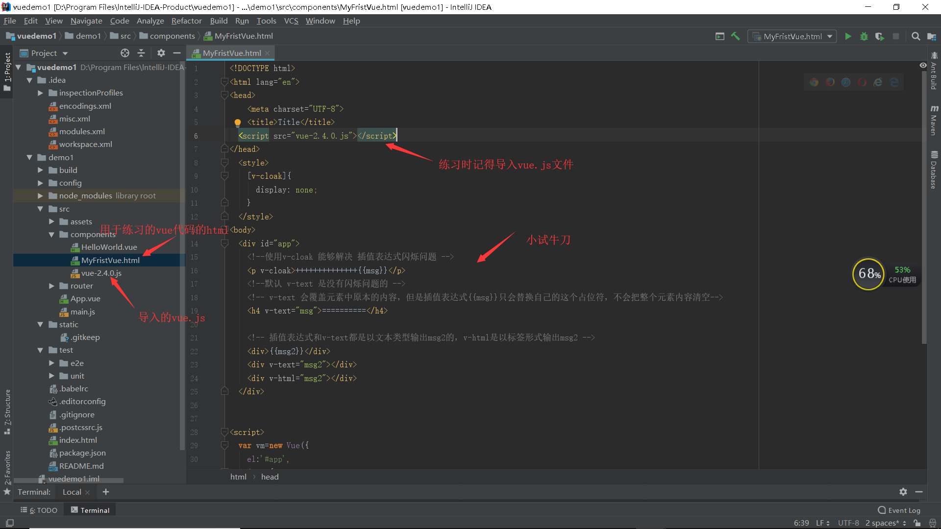Expand the node_modules folder
The image size is (941, 529).
click(40, 196)
